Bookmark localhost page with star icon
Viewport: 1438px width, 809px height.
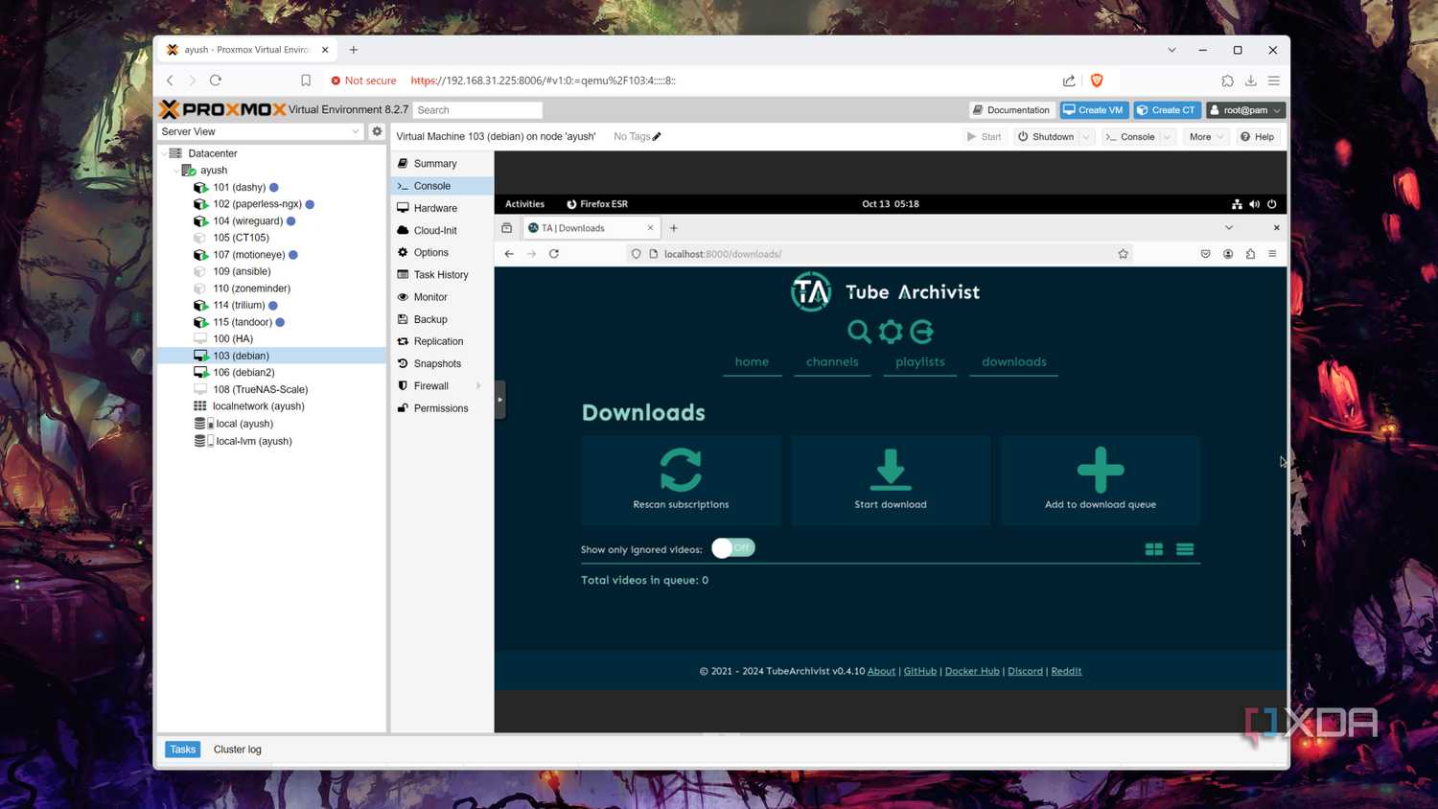tap(1123, 254)
